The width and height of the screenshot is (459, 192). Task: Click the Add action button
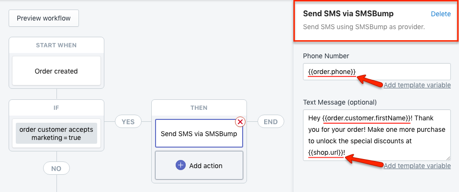199,165
